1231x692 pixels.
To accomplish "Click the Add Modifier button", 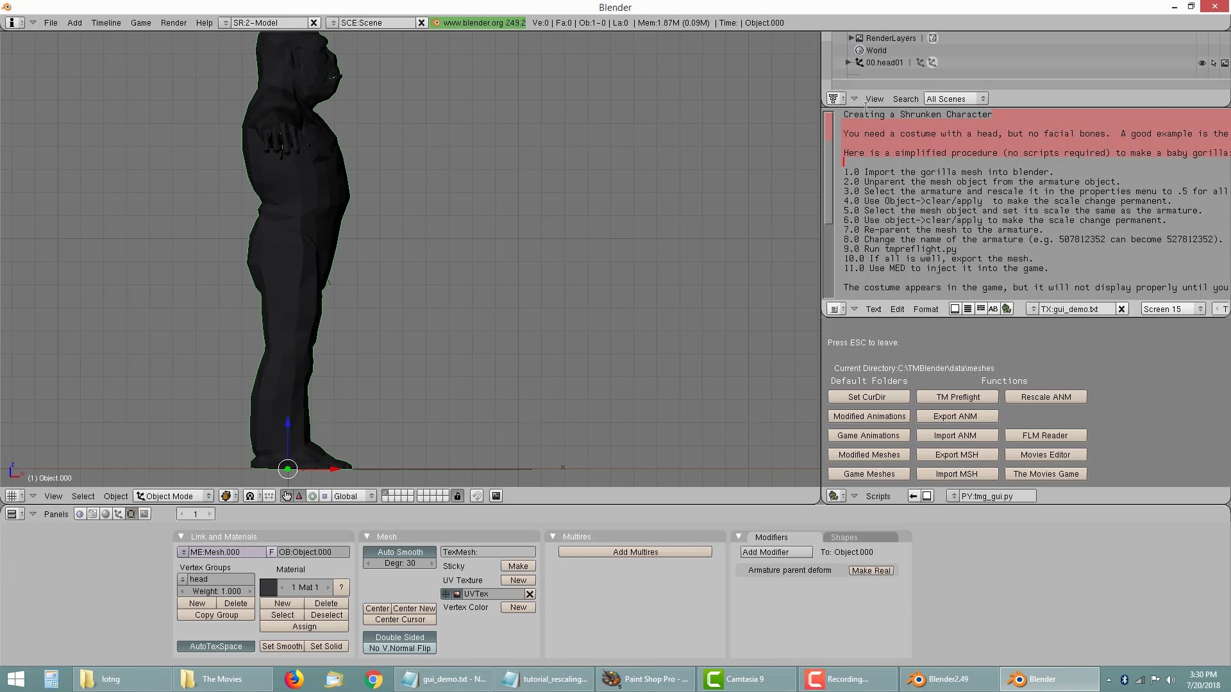I will 776,552.
